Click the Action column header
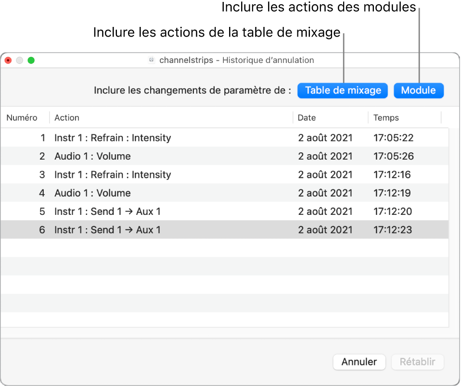 (x=66, y=118)
